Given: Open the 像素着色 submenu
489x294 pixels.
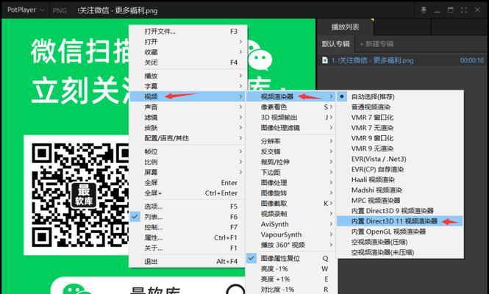Looking at the screenshot, I should click(x=291, y=107).
